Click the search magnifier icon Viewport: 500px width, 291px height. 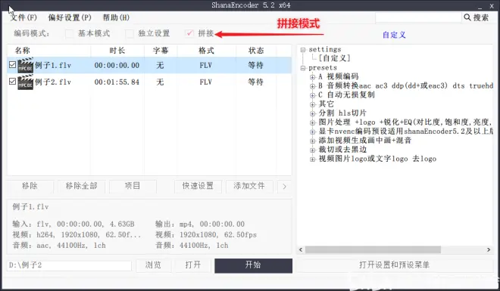467,17
